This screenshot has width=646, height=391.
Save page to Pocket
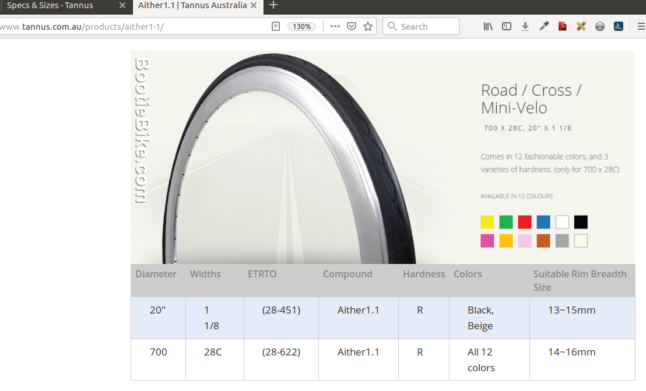tap(352, 26)
